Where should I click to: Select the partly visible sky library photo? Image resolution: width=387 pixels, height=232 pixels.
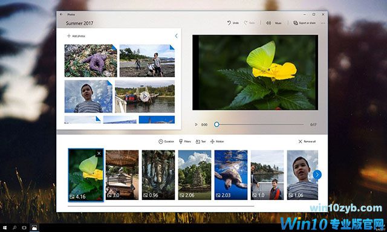coord(82,120)
